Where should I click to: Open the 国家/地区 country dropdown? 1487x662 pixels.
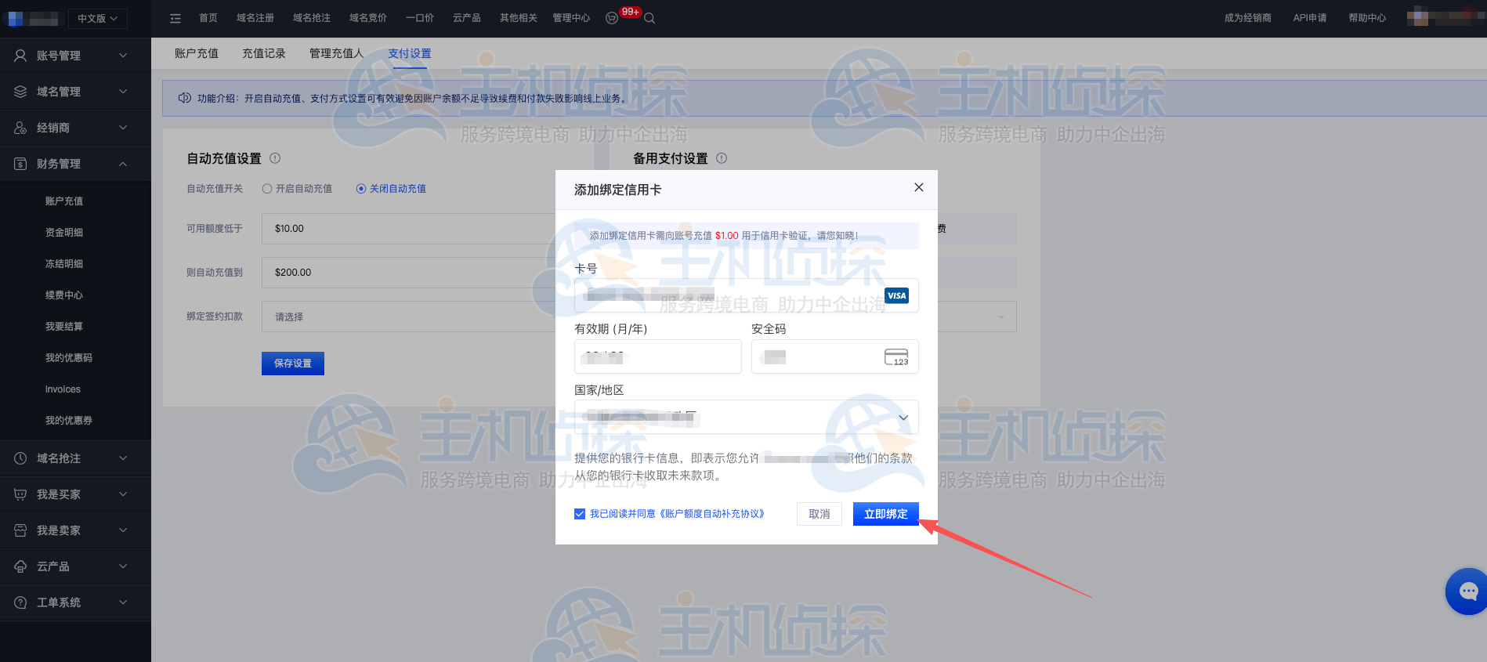[x=746, y=417]
